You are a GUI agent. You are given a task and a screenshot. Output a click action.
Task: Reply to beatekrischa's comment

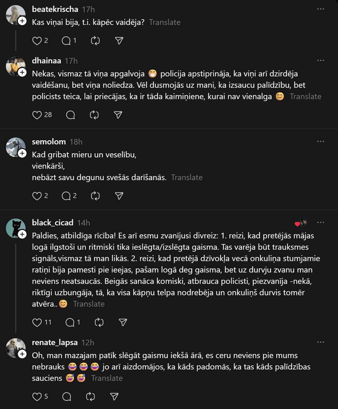coord(66,41)
